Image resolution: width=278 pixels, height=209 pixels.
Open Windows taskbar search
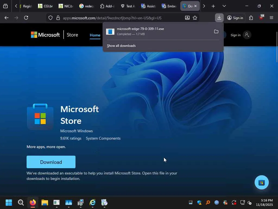point(21,202)
